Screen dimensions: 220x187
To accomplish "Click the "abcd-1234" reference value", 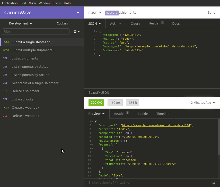I will coord(134,50).
